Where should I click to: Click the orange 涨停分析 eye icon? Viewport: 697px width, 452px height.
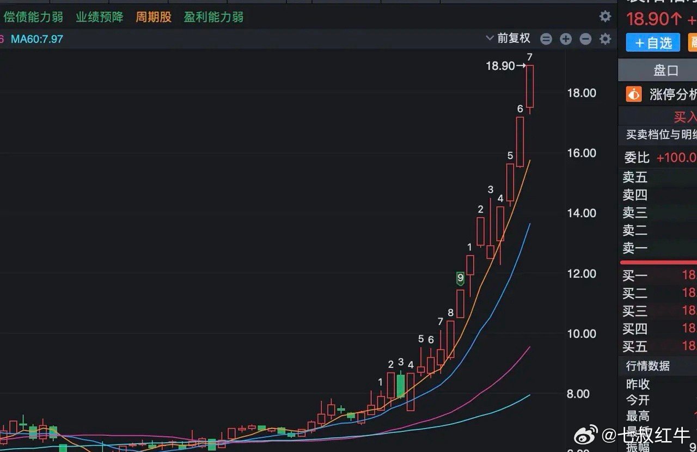pyautogui.click(x=634, y=94)
